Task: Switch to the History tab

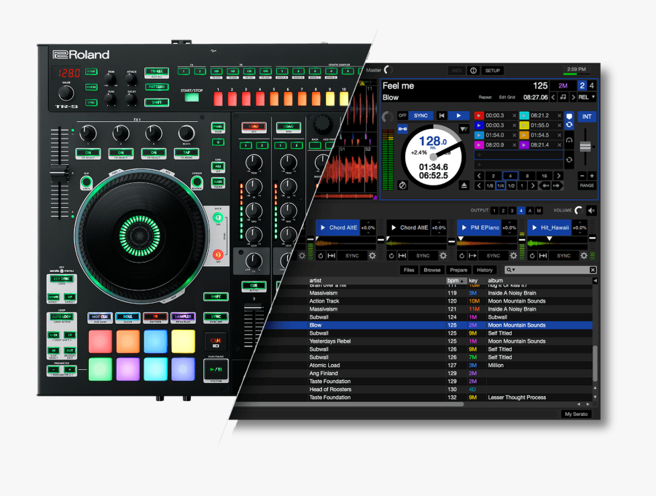Action: pyautogui.click(x=485, y=269)
